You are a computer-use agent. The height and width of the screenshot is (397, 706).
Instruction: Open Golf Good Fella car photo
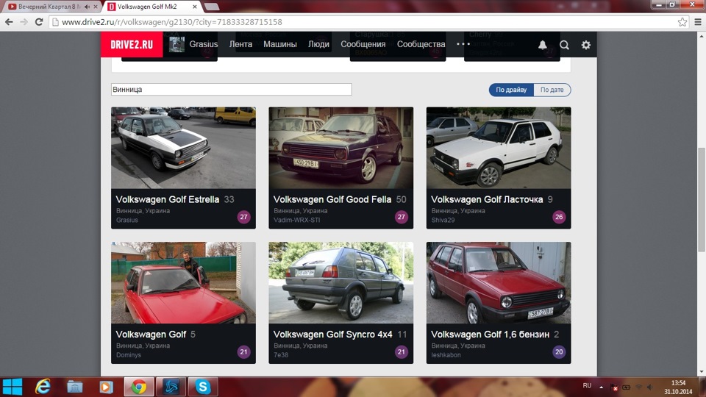[340, 148]
